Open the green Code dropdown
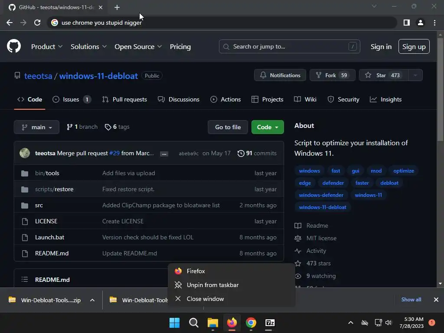Viewport: 444px width, 333px height. coord(268,127)
